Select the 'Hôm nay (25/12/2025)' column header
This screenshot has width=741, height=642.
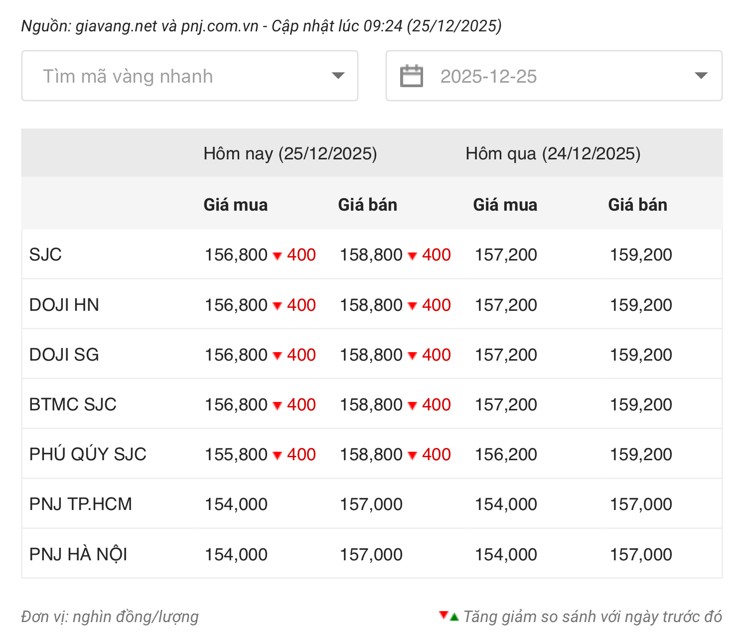click(290, 153)
